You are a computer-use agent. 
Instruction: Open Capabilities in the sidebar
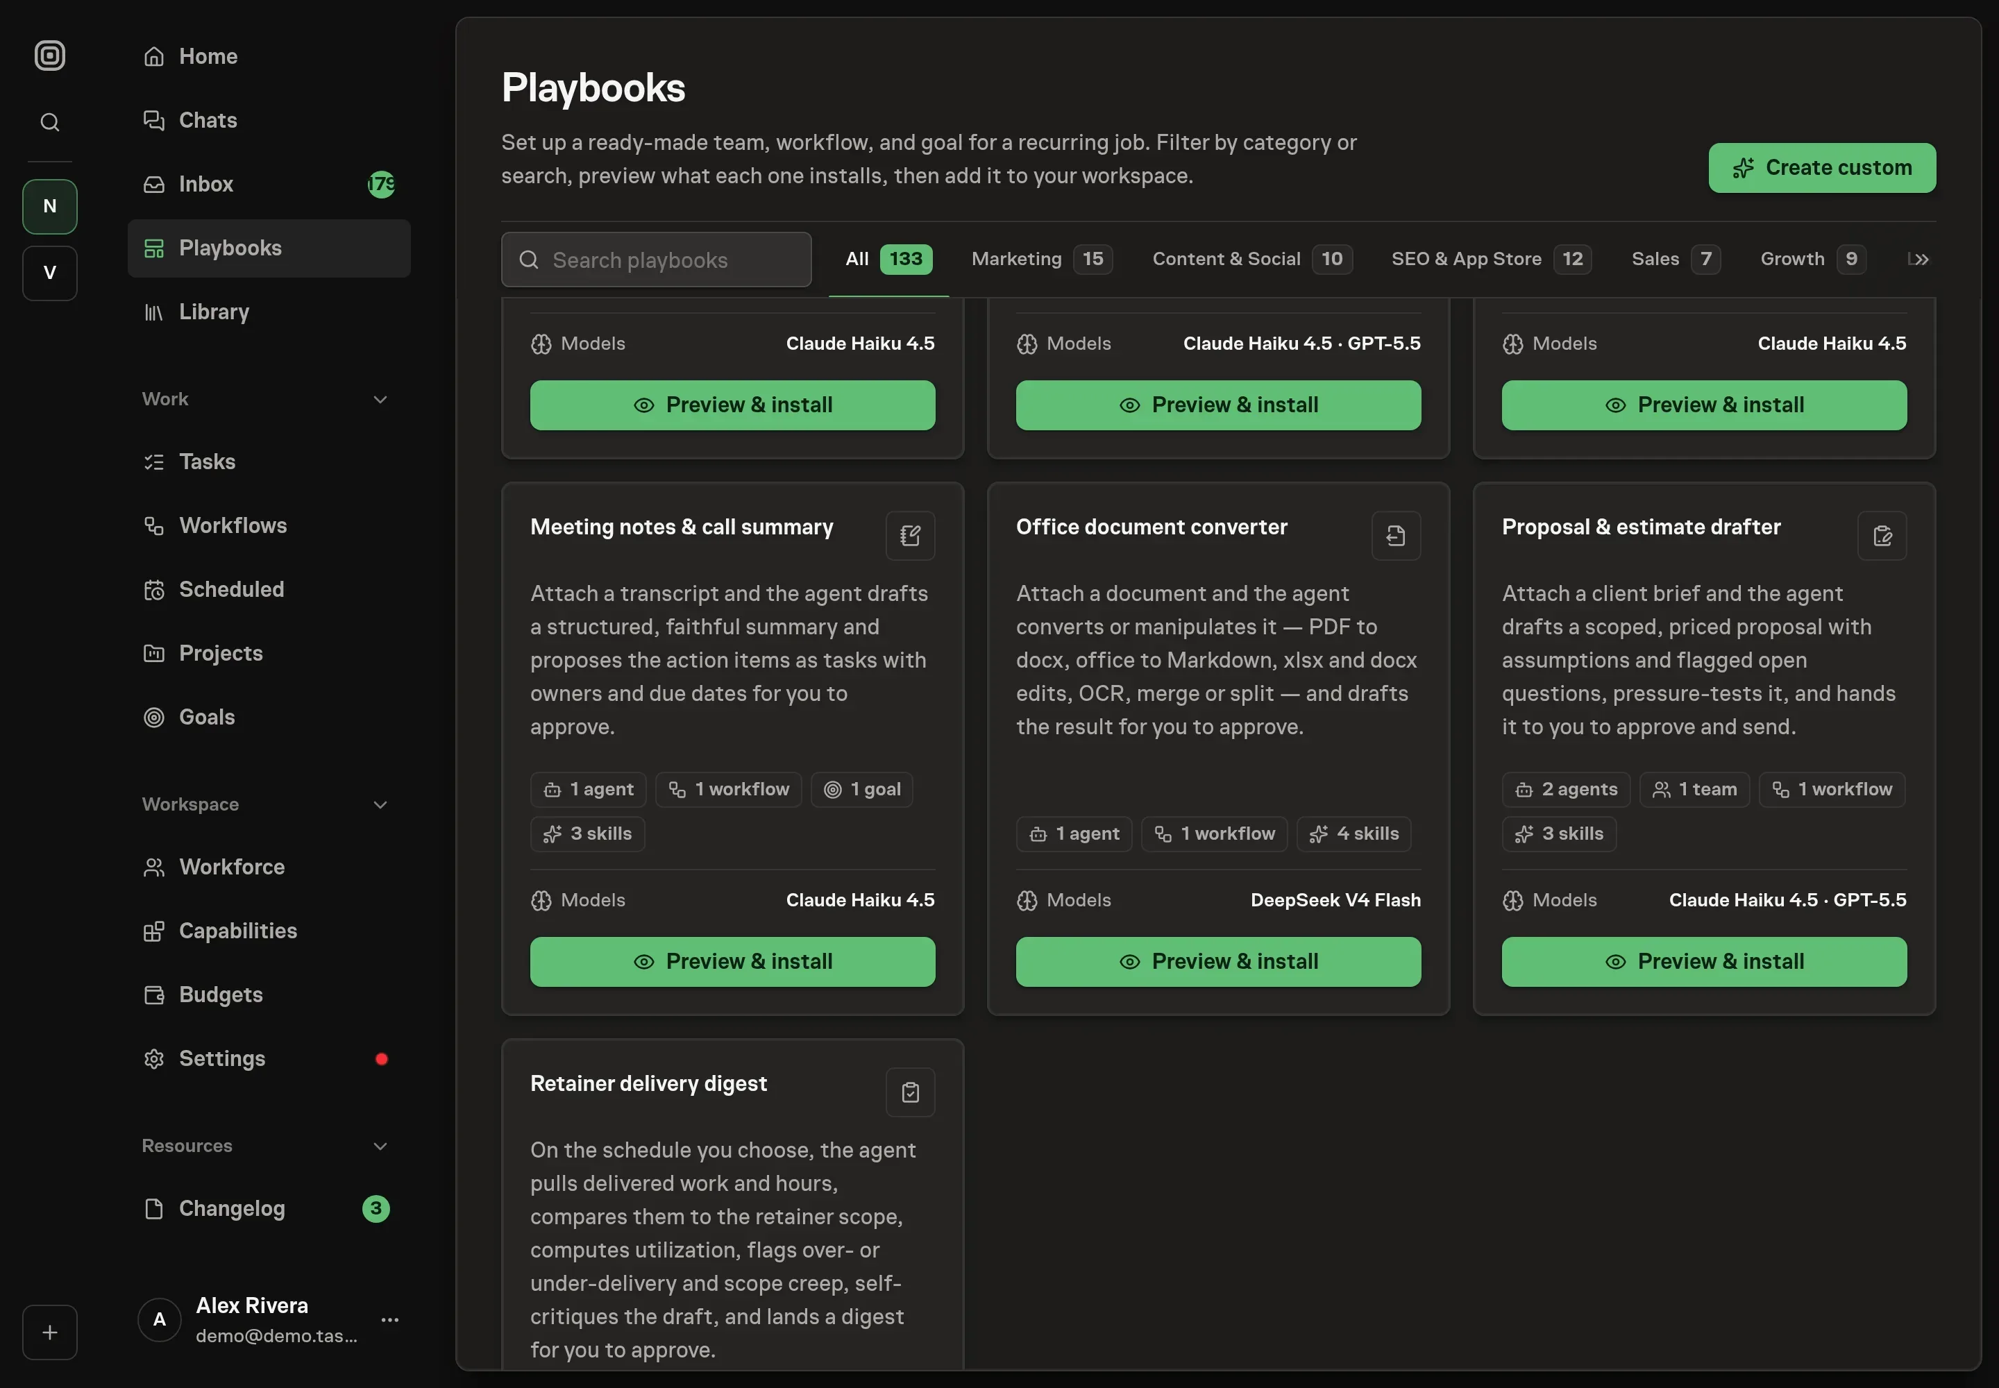[x=269, y=931]
